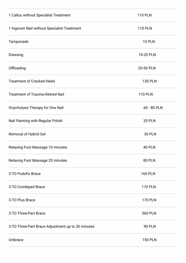
Task: Select the 360 PLN price
Action: [x=149, y=213]
